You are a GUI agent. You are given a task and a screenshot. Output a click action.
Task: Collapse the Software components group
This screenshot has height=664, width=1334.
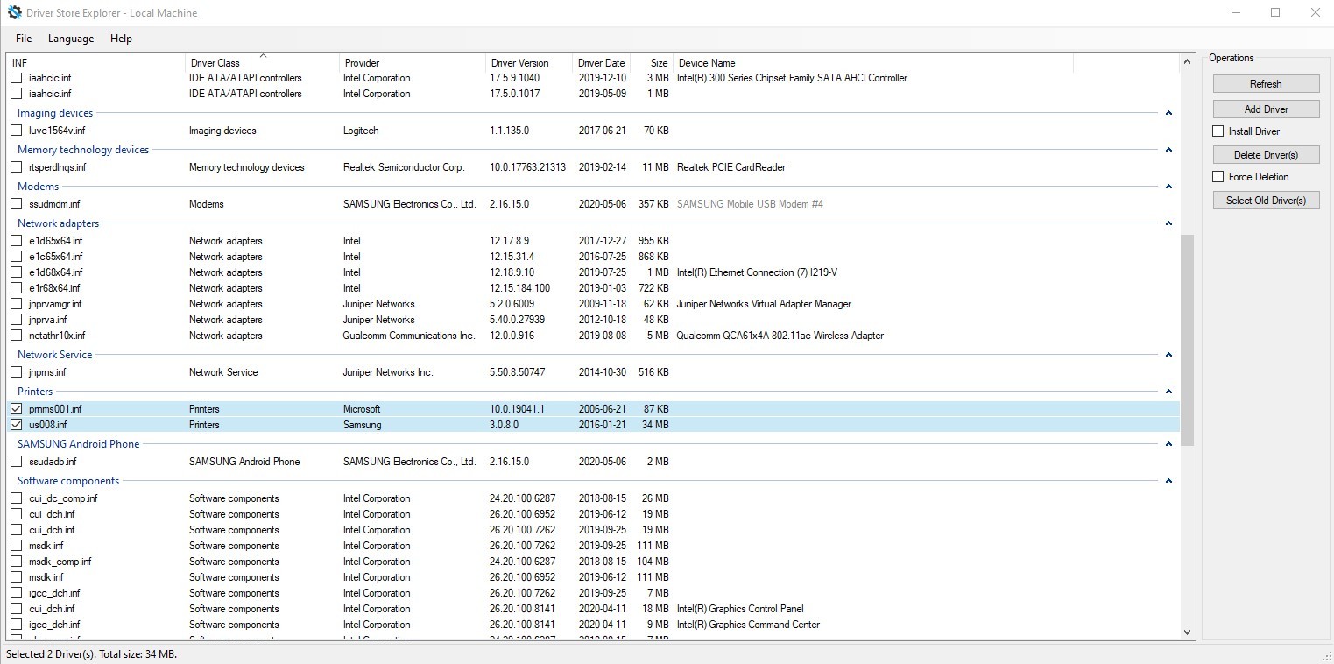pyautogui.click(x=1168, y=480)
